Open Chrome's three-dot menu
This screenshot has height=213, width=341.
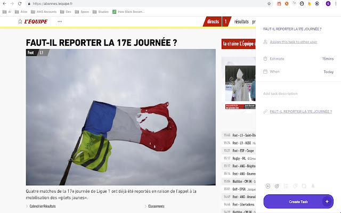(x=335, y=3)
